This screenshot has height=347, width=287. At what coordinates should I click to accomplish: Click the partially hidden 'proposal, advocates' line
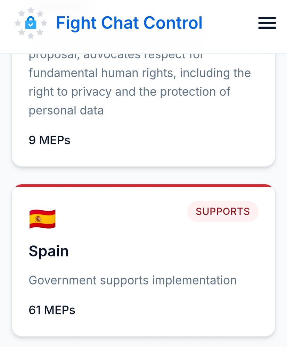pyautogui.click(x=116, y=57)
